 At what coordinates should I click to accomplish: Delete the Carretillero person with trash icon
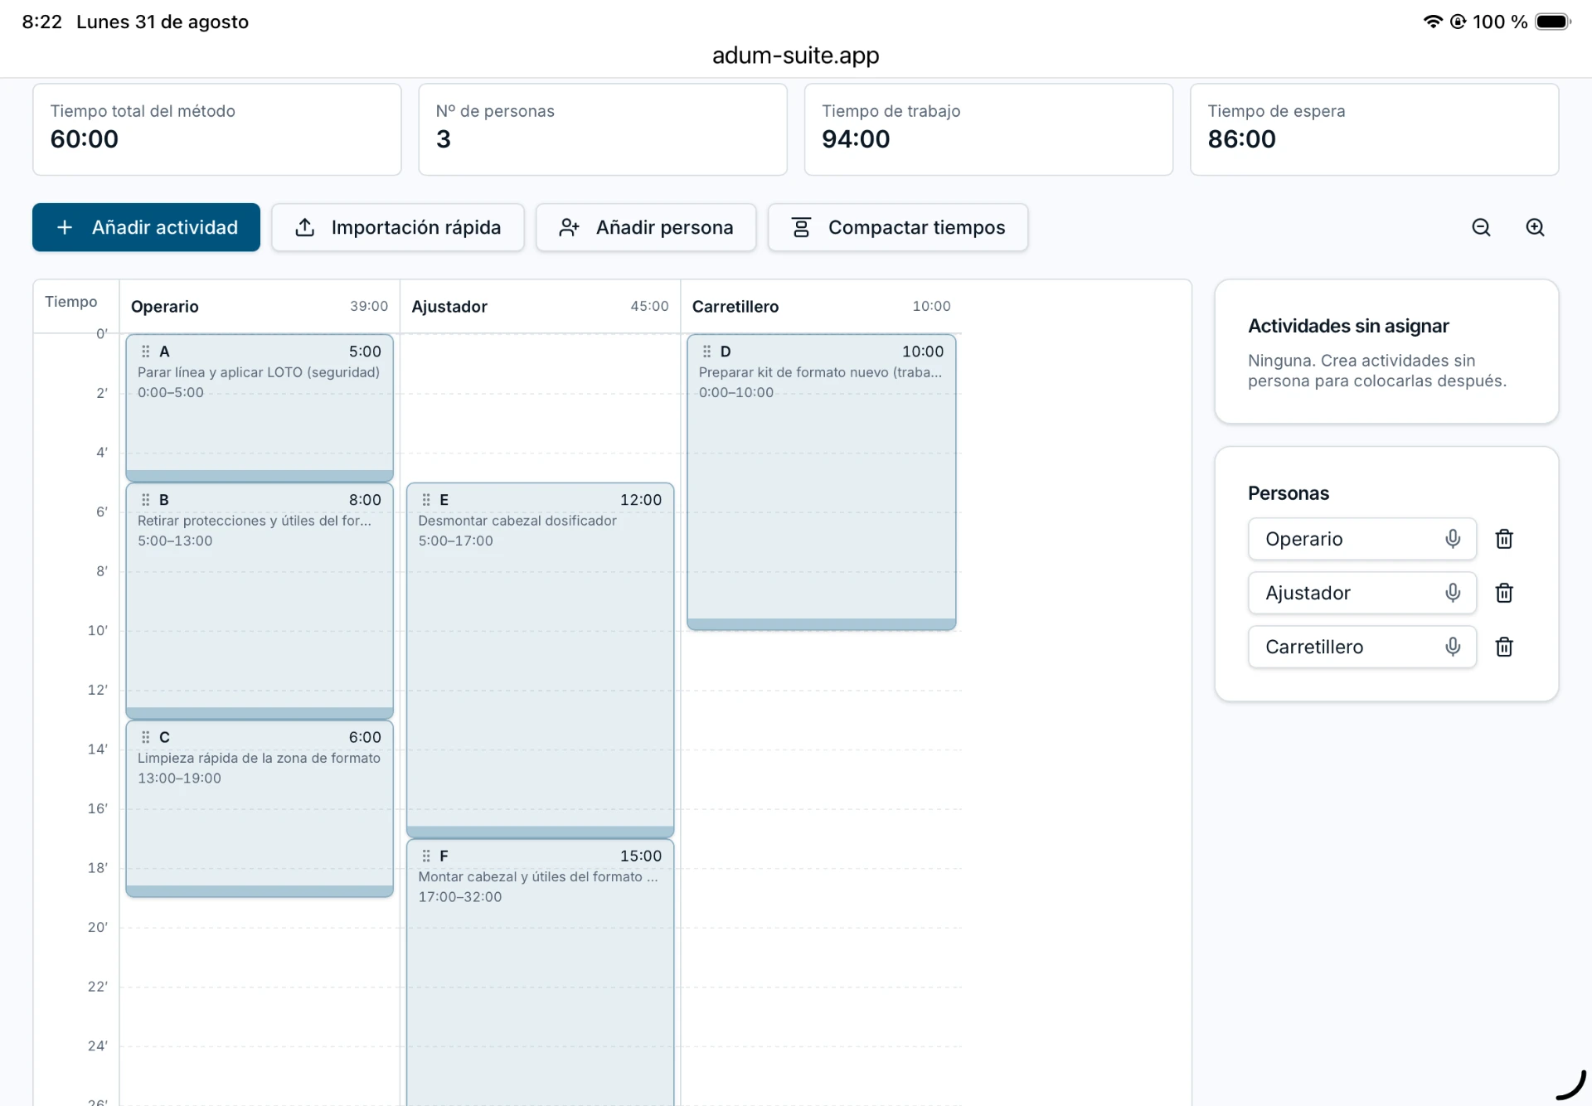coord(1504,647)
